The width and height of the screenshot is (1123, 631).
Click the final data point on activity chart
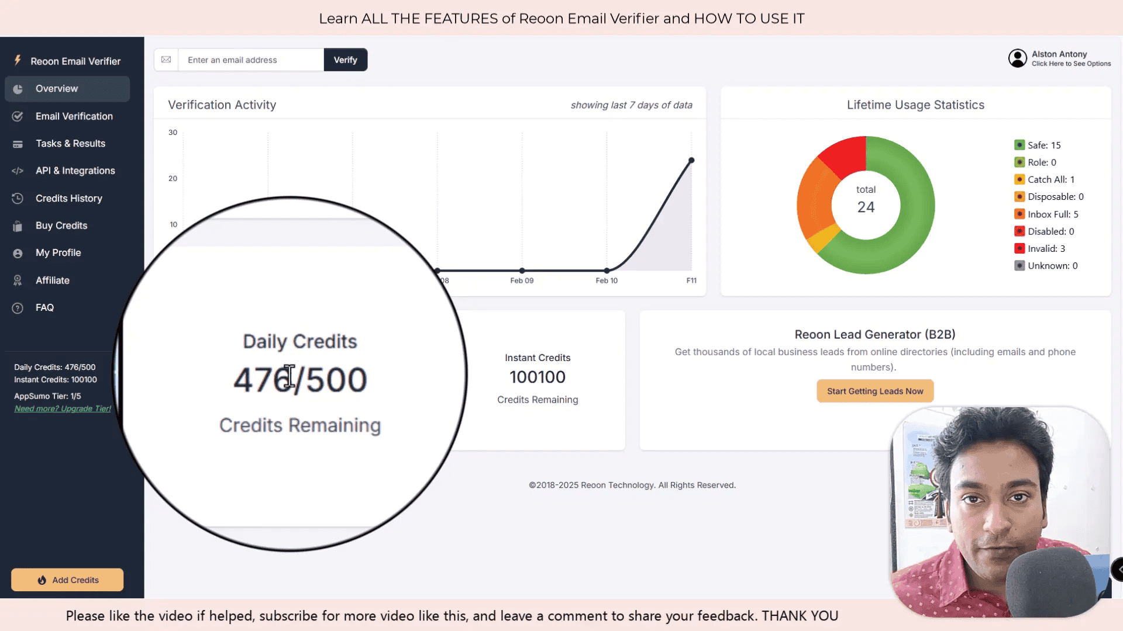click(x=691, y=160)
